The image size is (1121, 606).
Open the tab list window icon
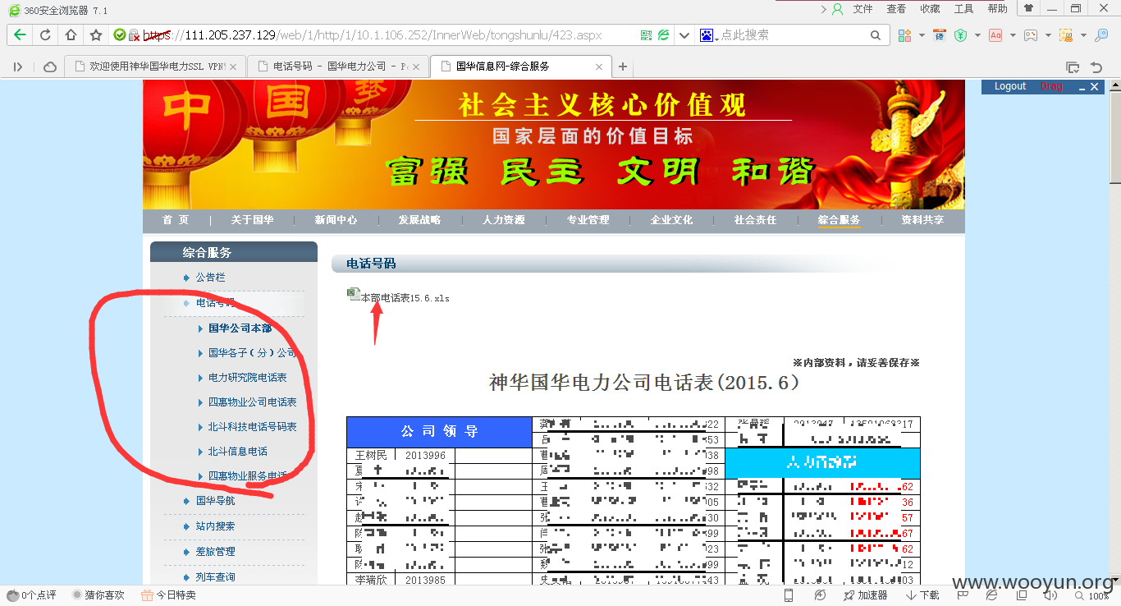click(x=1073, y=67)
